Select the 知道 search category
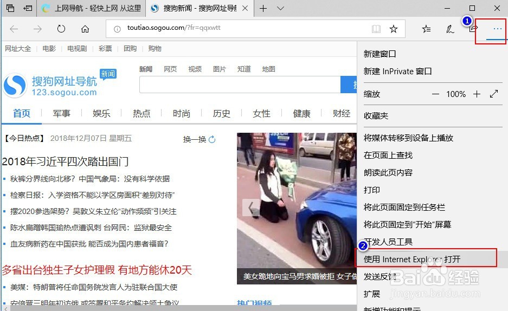Image resolution: width=508 pixels, height=311 pixels. (244, 69)
